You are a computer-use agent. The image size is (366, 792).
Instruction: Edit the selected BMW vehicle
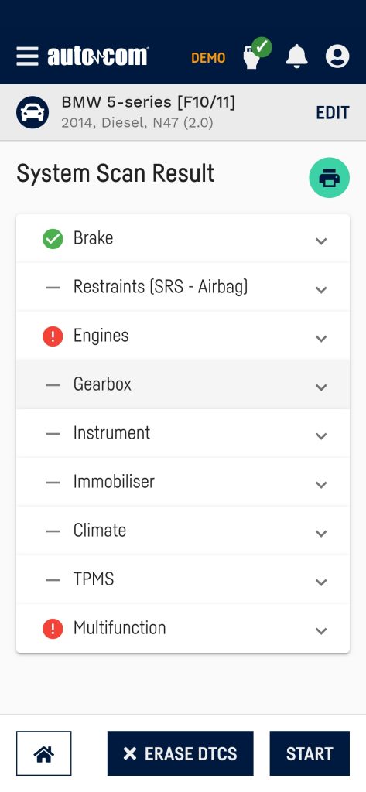point(333,112)
